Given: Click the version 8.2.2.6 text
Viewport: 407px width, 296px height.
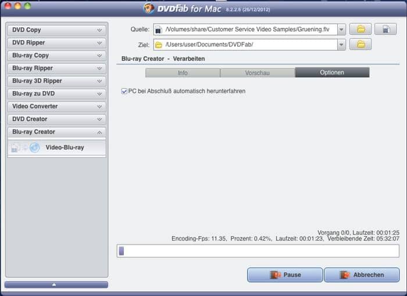Looking at the screenshot, I should click(x=248, y=10).
